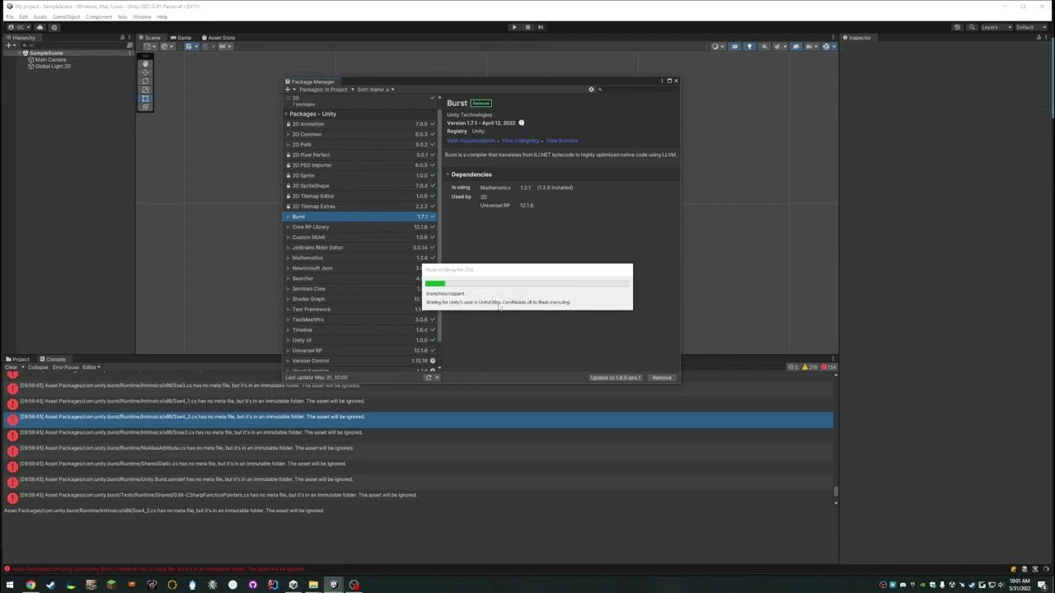Open Chrome from the taskbar

tap(30, 585)
